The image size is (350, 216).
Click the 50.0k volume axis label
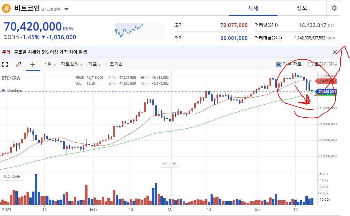[x=324, y=174]
